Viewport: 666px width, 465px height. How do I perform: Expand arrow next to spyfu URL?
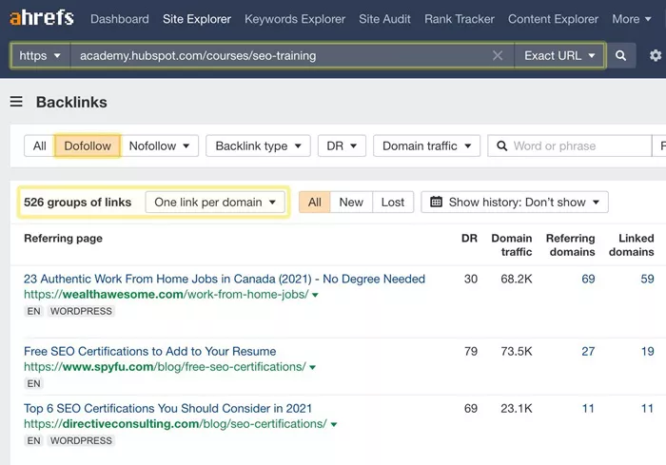click(x=313, y=367)
